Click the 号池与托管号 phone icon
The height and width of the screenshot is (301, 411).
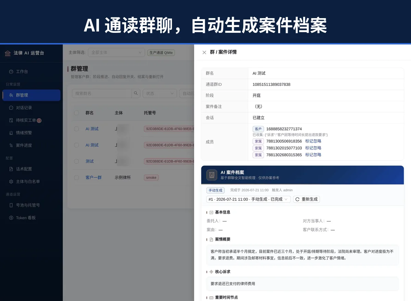tap(11, 205)
